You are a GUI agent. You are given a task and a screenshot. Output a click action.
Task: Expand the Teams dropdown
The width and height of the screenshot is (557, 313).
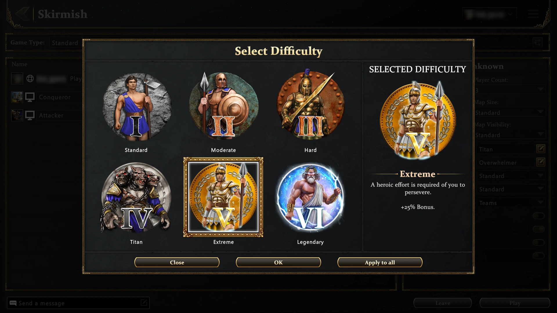point(511,203)
